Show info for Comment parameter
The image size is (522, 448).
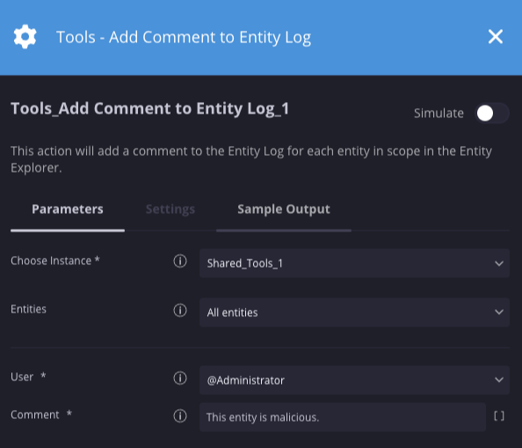[180, 415]
